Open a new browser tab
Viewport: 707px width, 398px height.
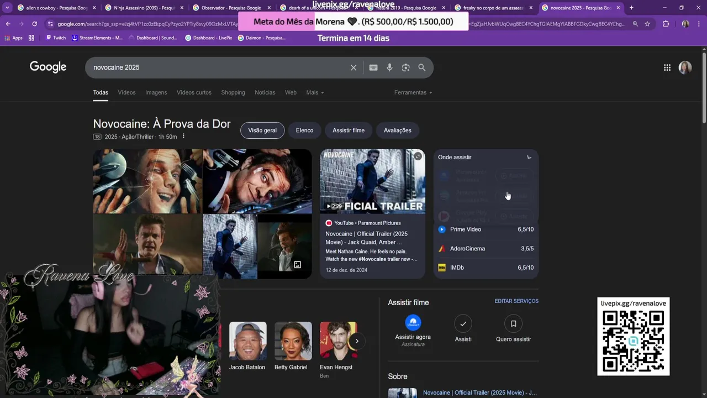tap(631, 8)
